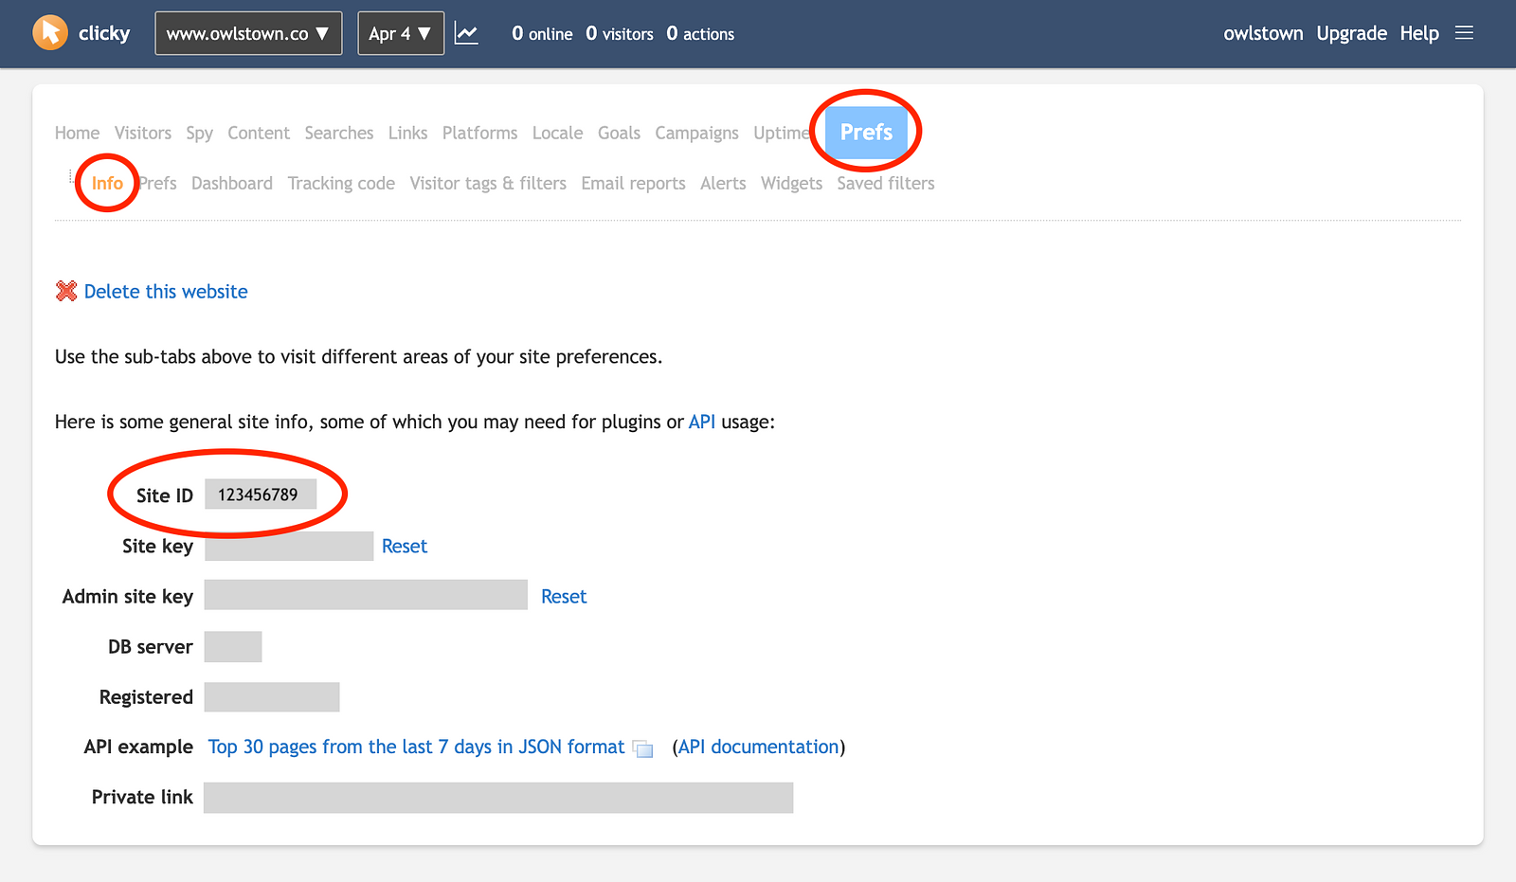Open the graph trends icon
Image resolution: width=1516 pixels, height=882 pixels.
coord(466,34)
